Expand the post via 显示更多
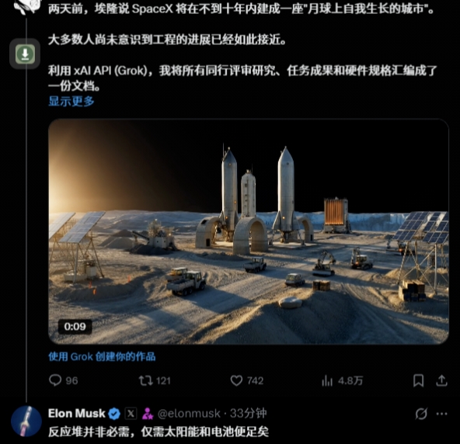The width and height of the screenshot is (460, 444). (71, 101)
